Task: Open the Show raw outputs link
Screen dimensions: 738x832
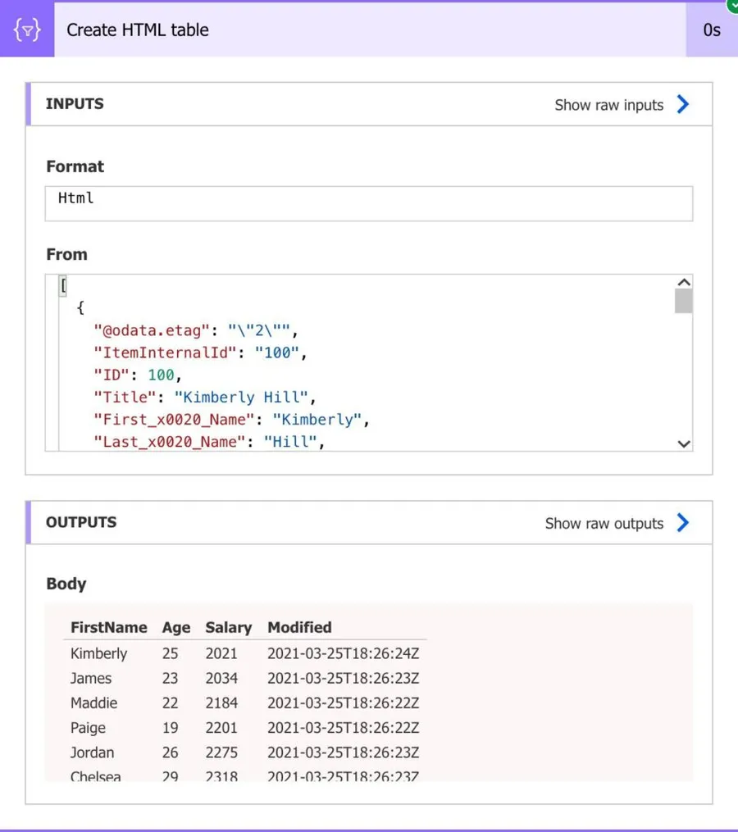Action: pyautogui.click(x=604, y=524)
